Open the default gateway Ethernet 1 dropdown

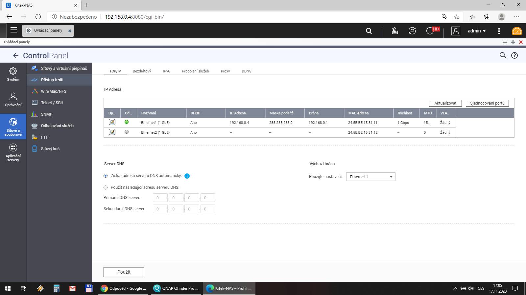(371, 177)
